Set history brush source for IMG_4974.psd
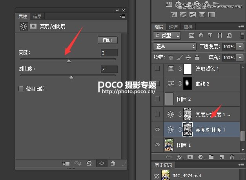The image size is (246, 180). (157, 175)
